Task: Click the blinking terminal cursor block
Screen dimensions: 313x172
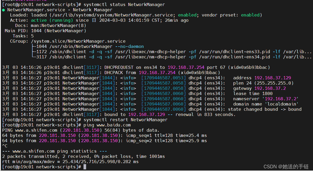Action: click(85, 167)
